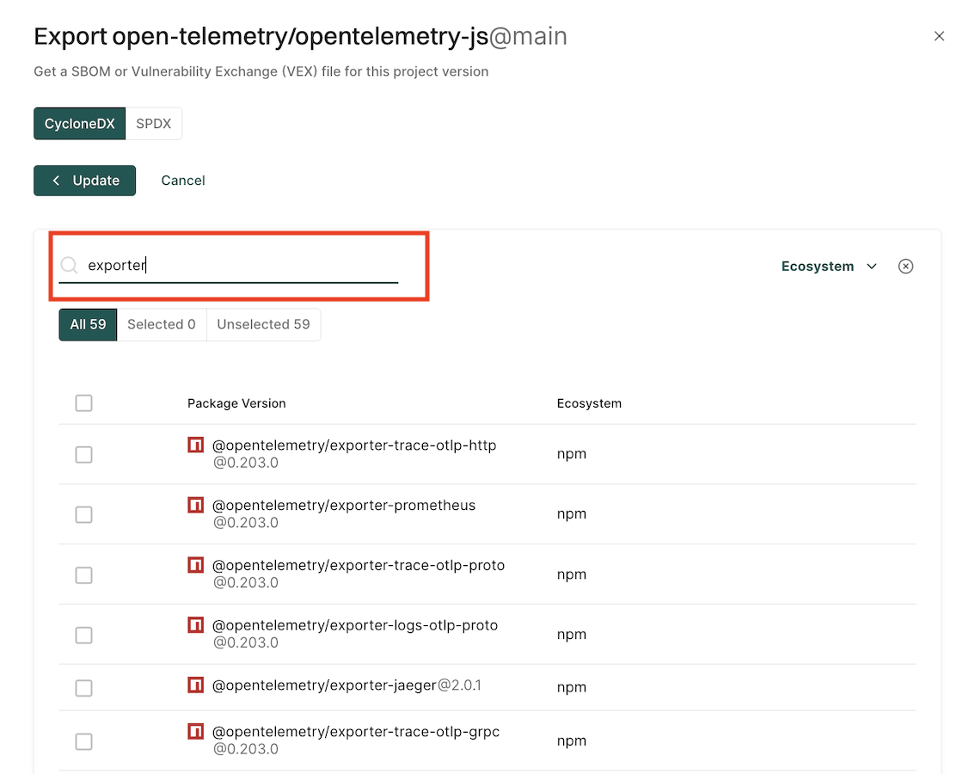Show the Unselected 59 packages tab

(x=263, y=325)
